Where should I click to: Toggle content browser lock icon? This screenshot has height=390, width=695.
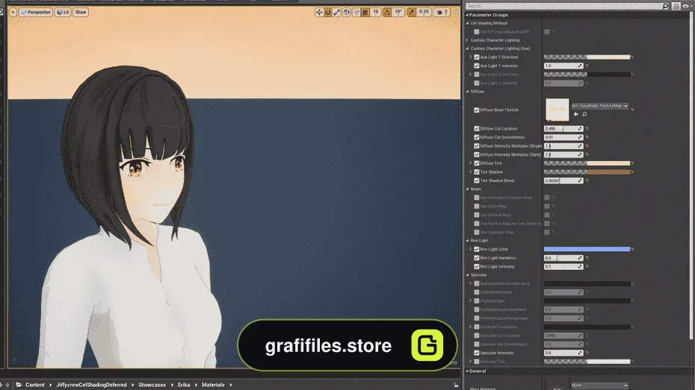456,385
